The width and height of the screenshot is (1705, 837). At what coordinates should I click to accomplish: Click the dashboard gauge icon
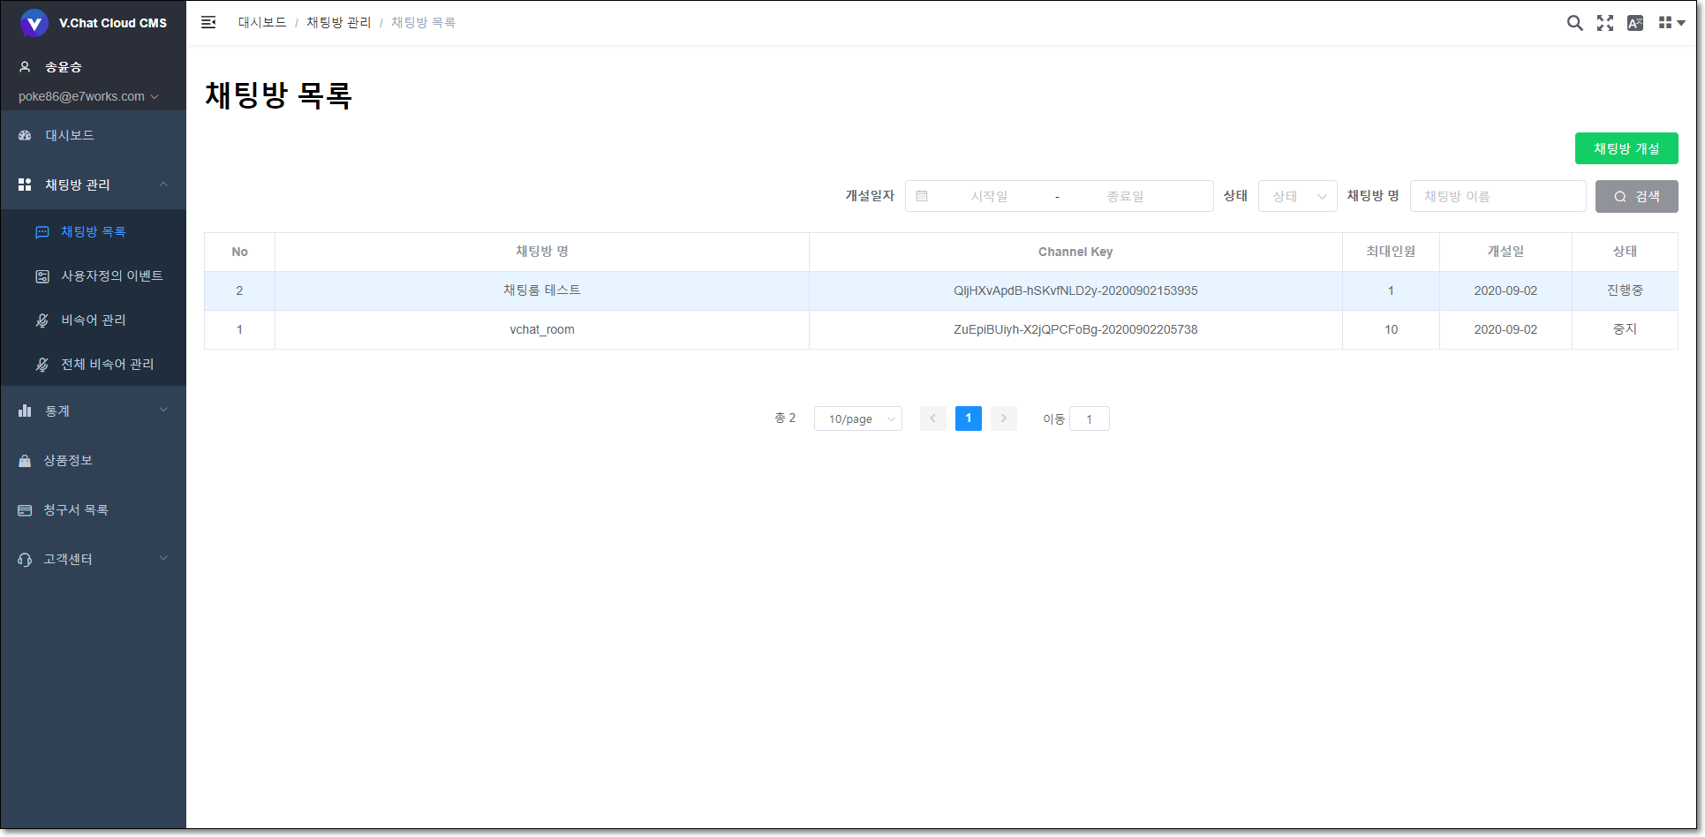(x=25, y=135)
